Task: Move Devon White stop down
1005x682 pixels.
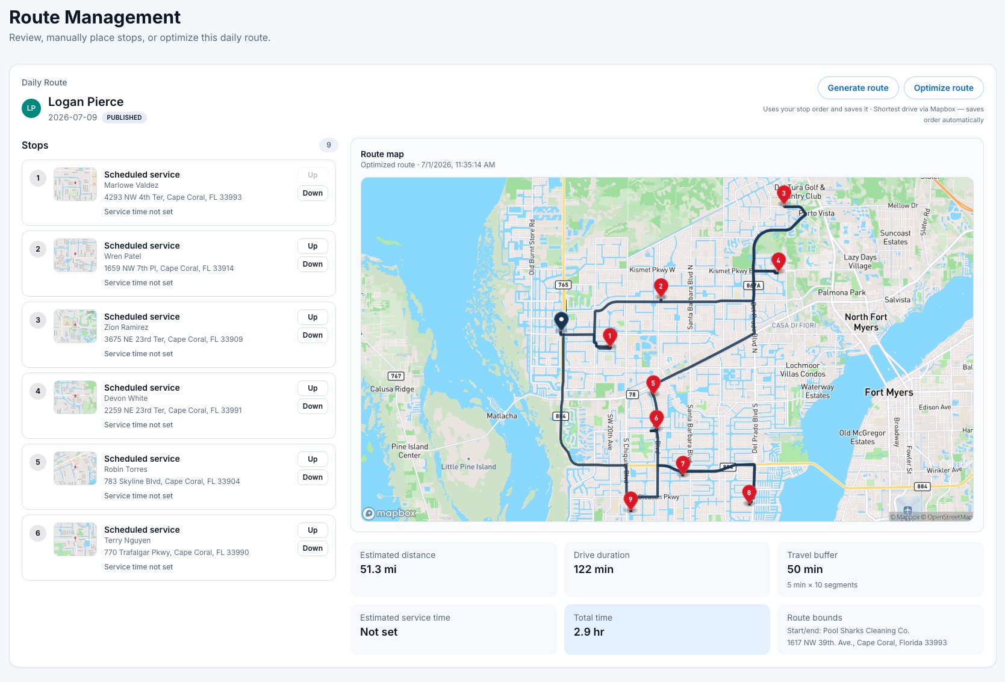Action: (x=313, y=406)
